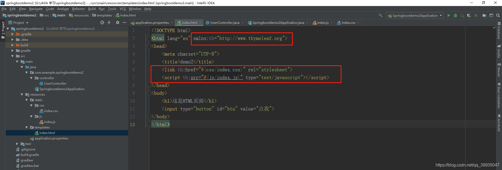
Task: Open the run configuration dropdown
Action: click(x=415, y=15)
